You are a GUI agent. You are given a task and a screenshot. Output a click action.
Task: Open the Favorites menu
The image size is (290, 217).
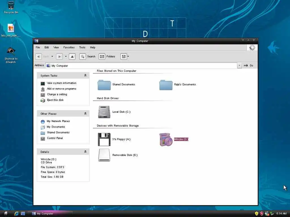tap(69, 47)
